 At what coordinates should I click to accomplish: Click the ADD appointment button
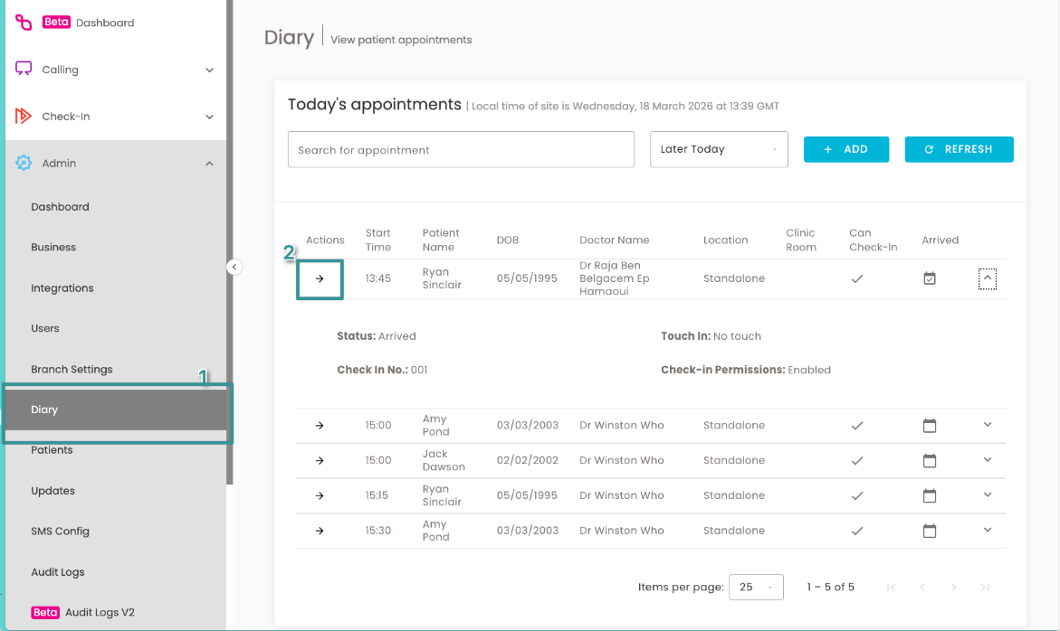(845, 149)
